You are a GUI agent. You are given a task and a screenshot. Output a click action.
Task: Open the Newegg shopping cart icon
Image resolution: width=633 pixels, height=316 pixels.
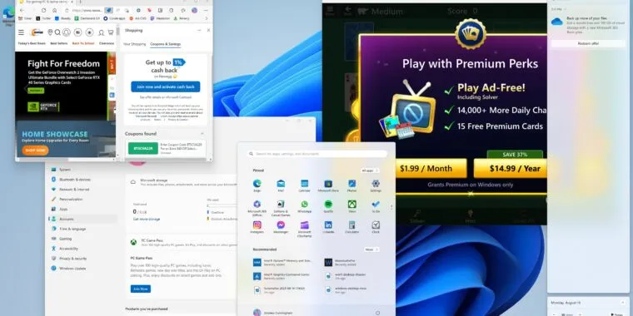110,32
